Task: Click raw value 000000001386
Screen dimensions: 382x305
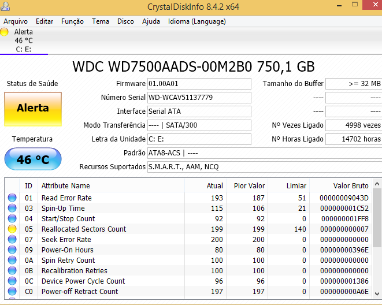Action: [344, 281]
